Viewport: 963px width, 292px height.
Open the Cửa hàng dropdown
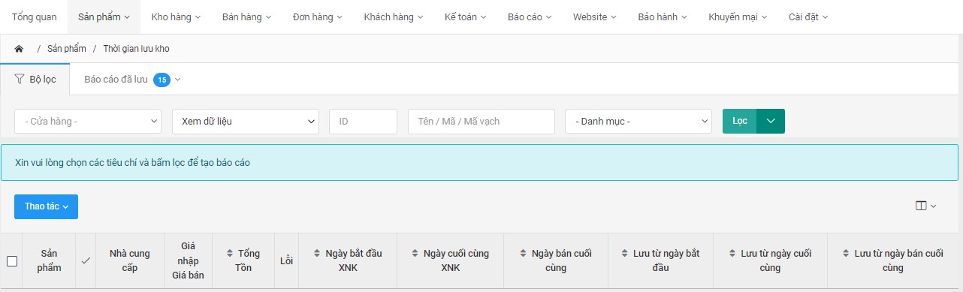click(88, 121)
